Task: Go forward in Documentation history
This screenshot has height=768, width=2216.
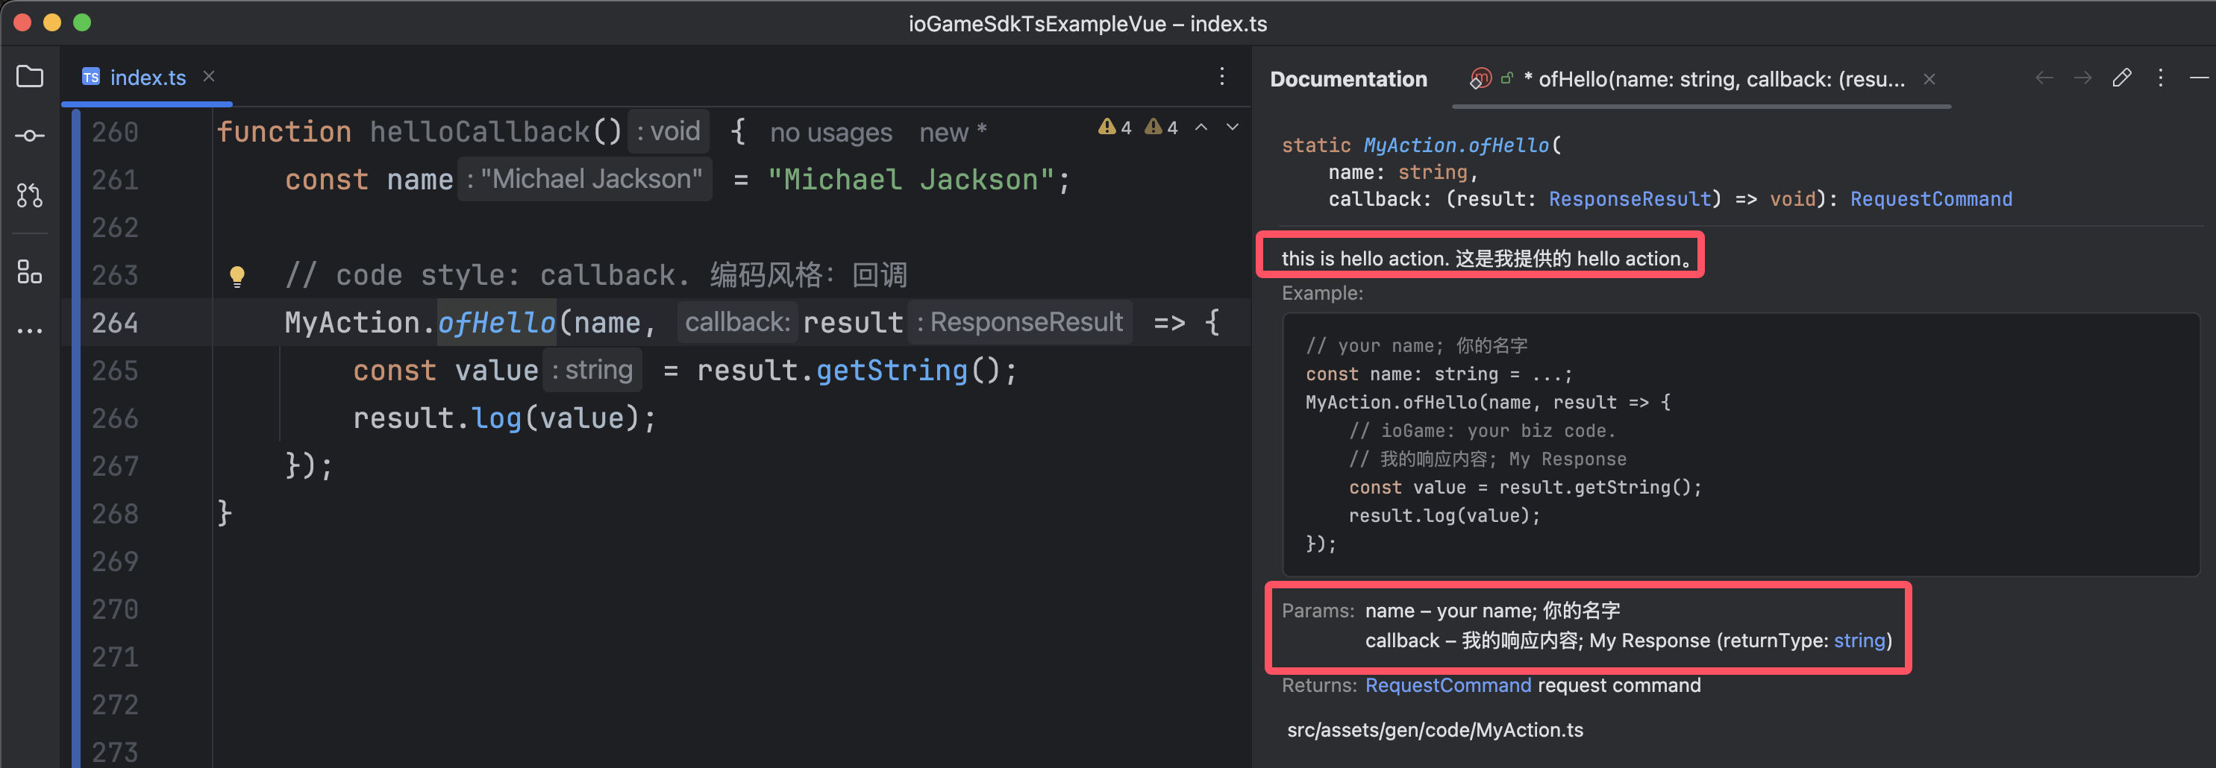Action: pyautogui.click(x=2082, y=78)
